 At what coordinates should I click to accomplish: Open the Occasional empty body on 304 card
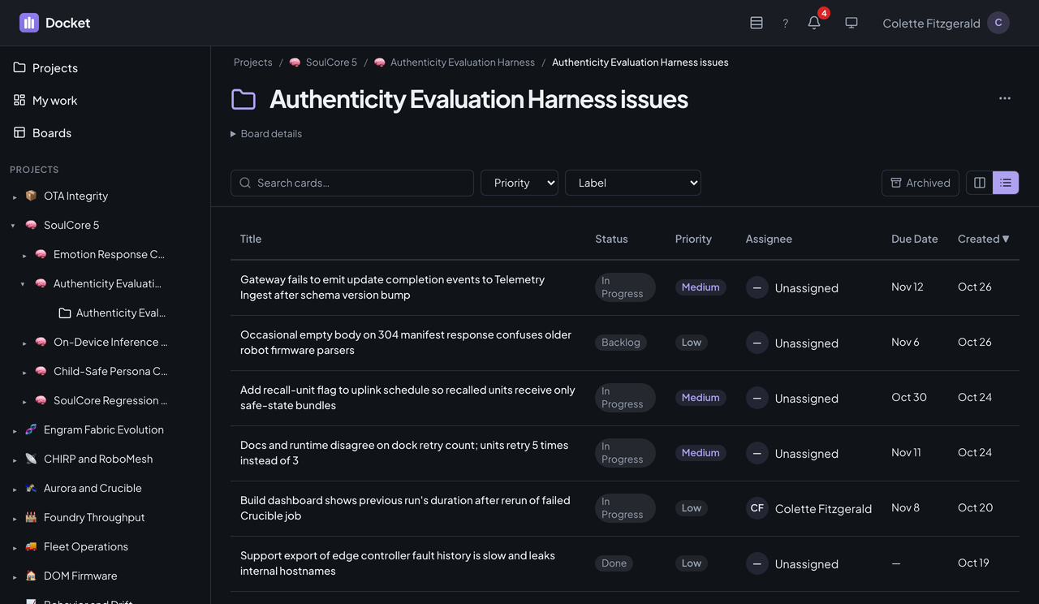pyautogui.click(x=406, y=343)
